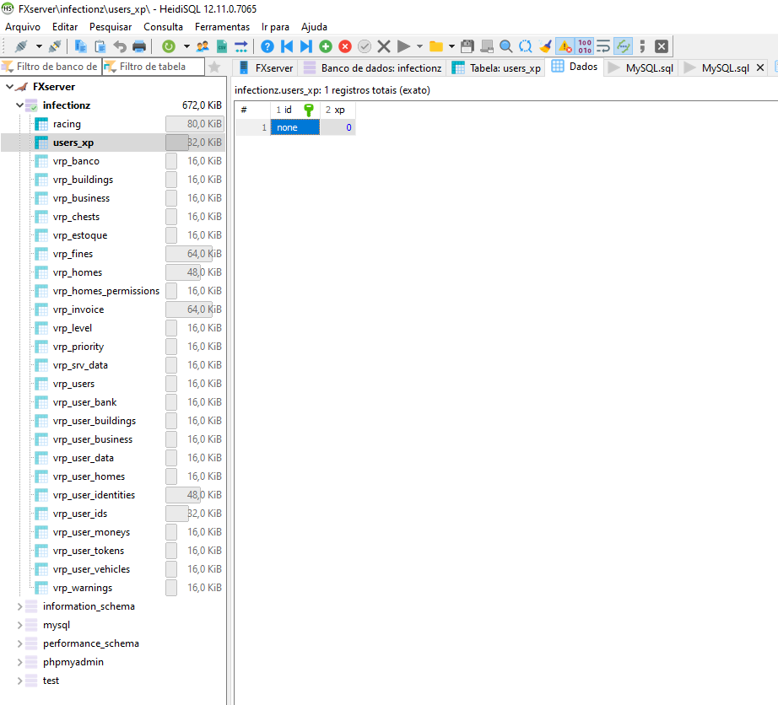Select the vrp_users table
The width and height of the screenshot is (778, 705).
tap(73, 384)
